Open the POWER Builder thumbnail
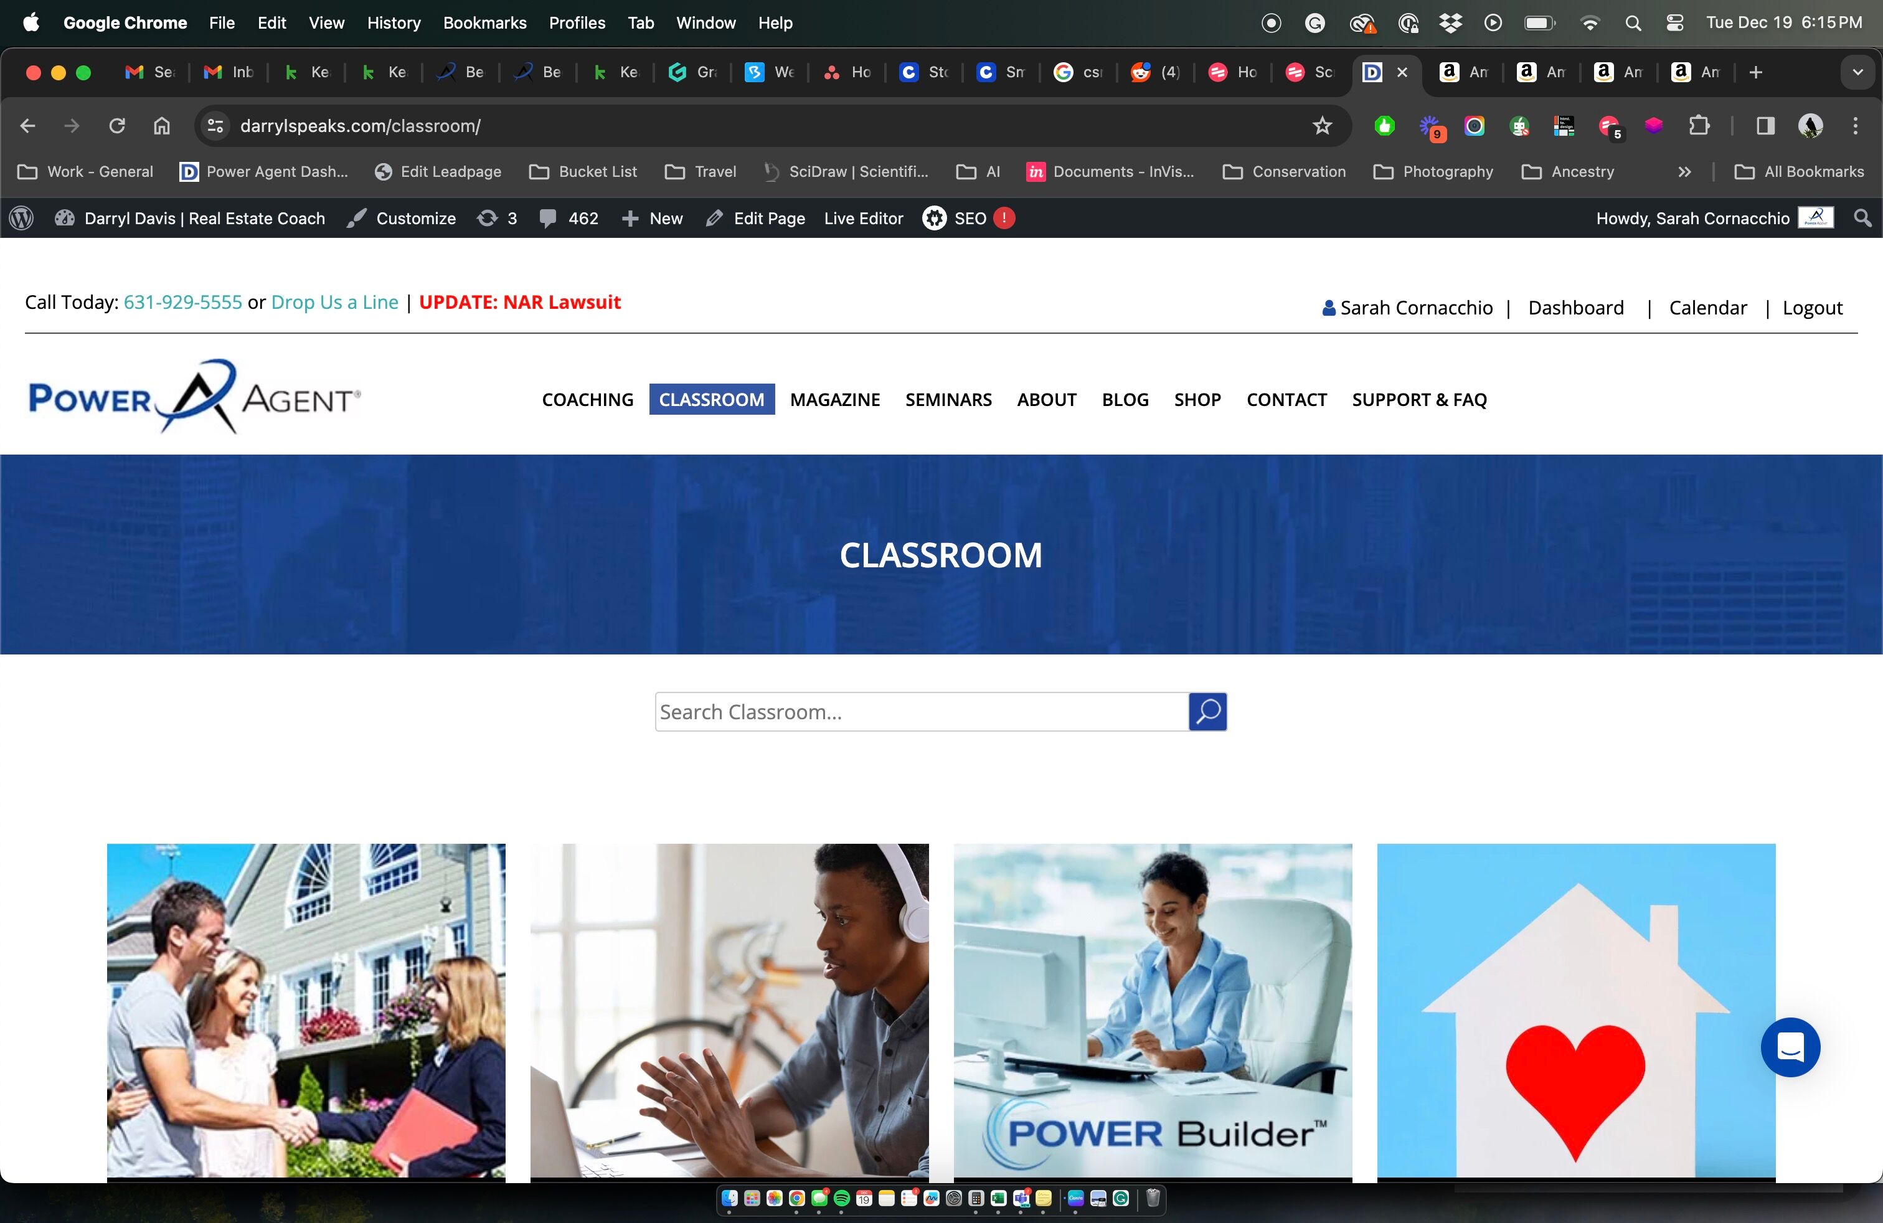Image resolution: width=1883 pixels, height=1223 pixels. [x=1153, y=1010]
